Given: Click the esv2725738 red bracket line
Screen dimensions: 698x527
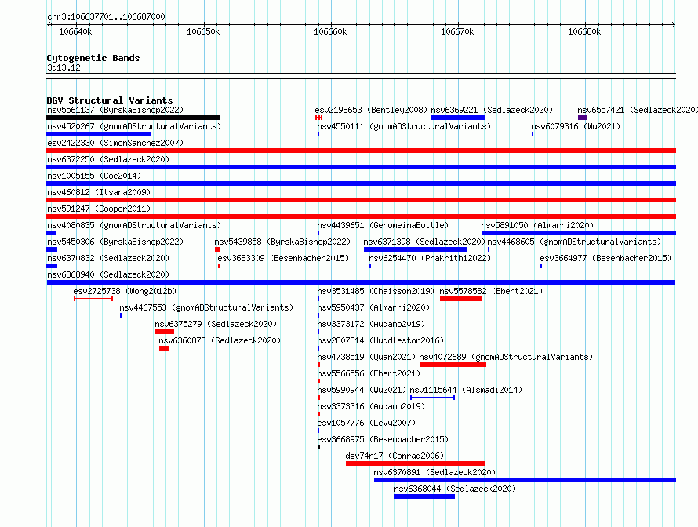Looking at the screenshot, I should [x=93, y=299].
